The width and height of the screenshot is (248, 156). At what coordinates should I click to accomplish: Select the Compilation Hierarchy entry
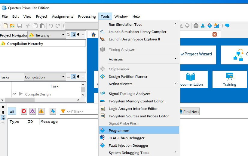tap(25, 44)
